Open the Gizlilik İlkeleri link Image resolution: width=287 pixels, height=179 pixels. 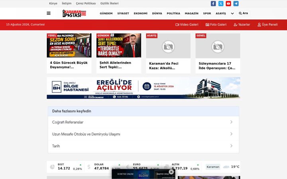tap(110, 3)
